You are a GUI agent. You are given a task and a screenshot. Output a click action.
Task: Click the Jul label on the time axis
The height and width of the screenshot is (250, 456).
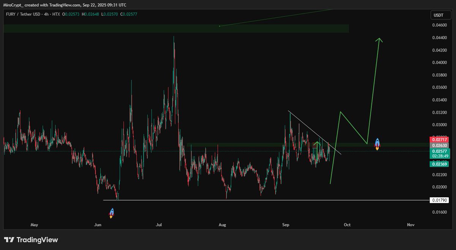(159, 225)
